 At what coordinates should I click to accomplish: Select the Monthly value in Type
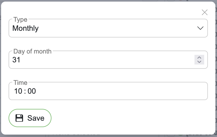click(25, 28)
